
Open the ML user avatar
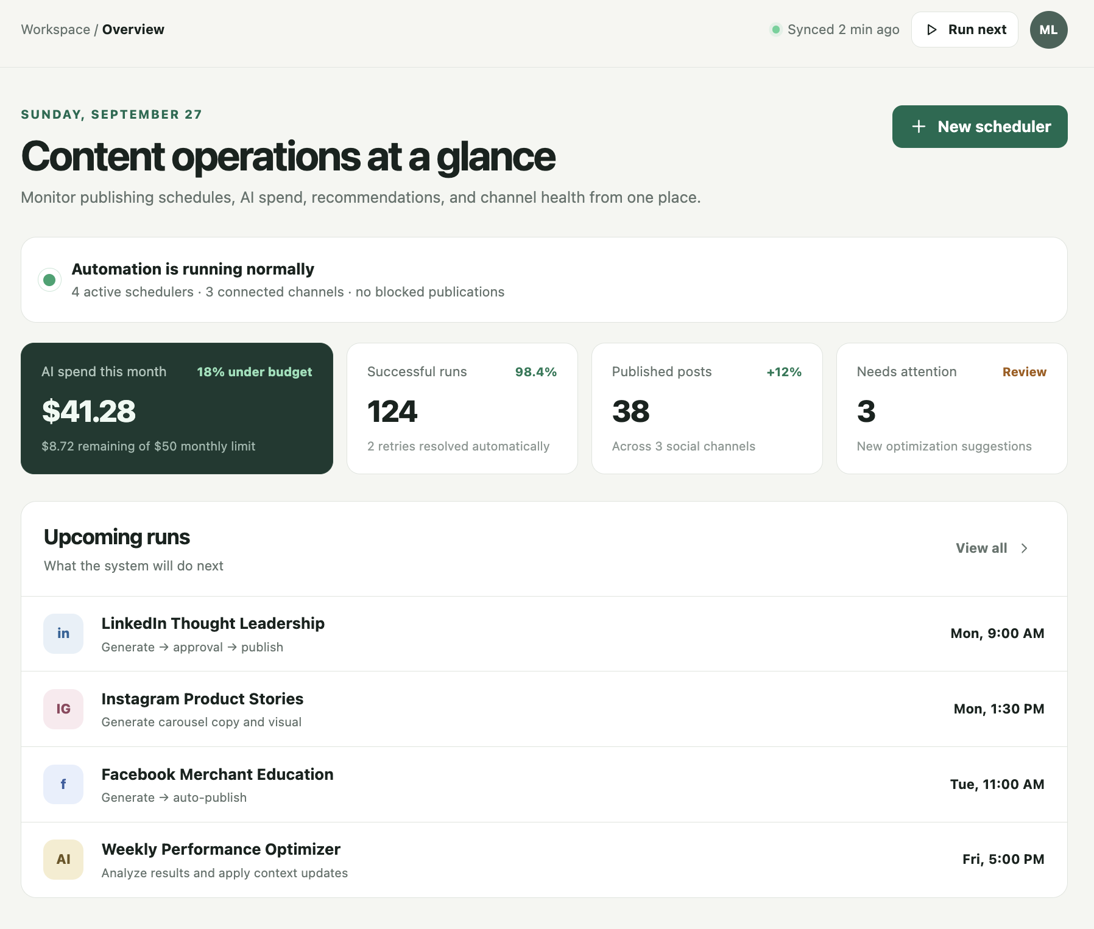(x=1048, y=30)
